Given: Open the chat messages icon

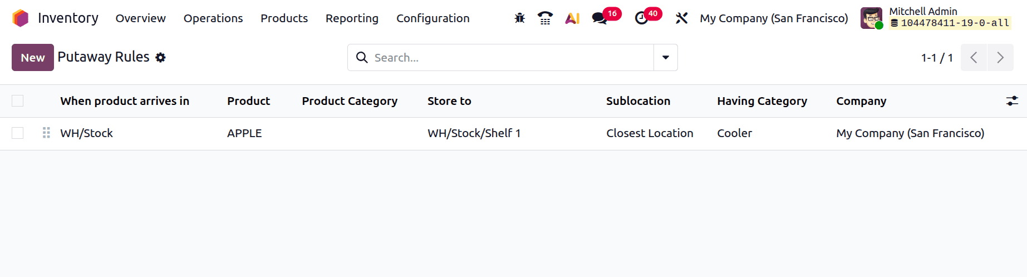Looking at the screenshot, I should coord(600,18).
